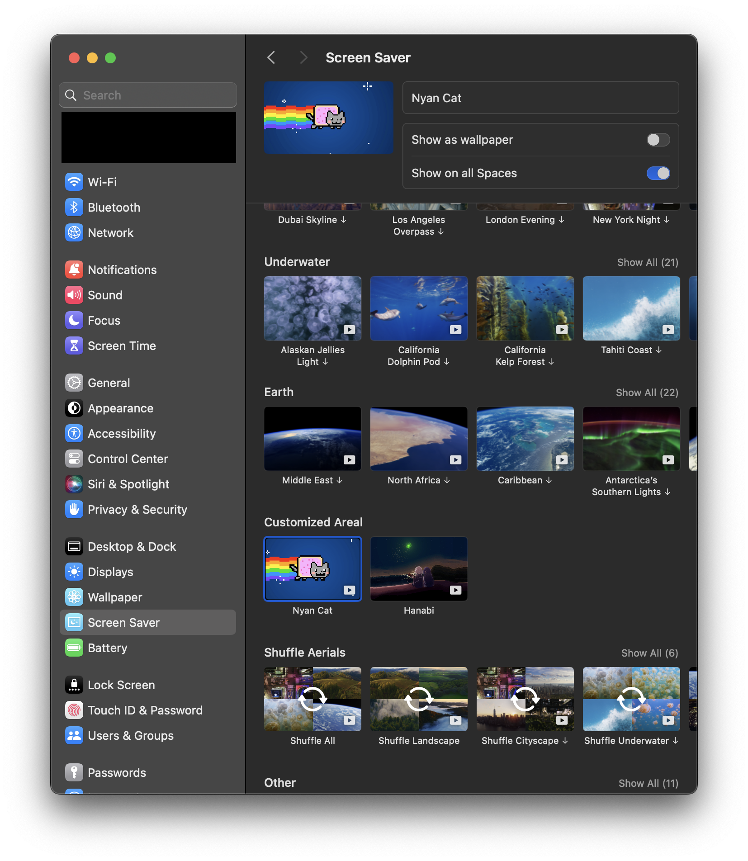Select the Appearance icon
Screen dimensions: 748x861
pos(74,408)
